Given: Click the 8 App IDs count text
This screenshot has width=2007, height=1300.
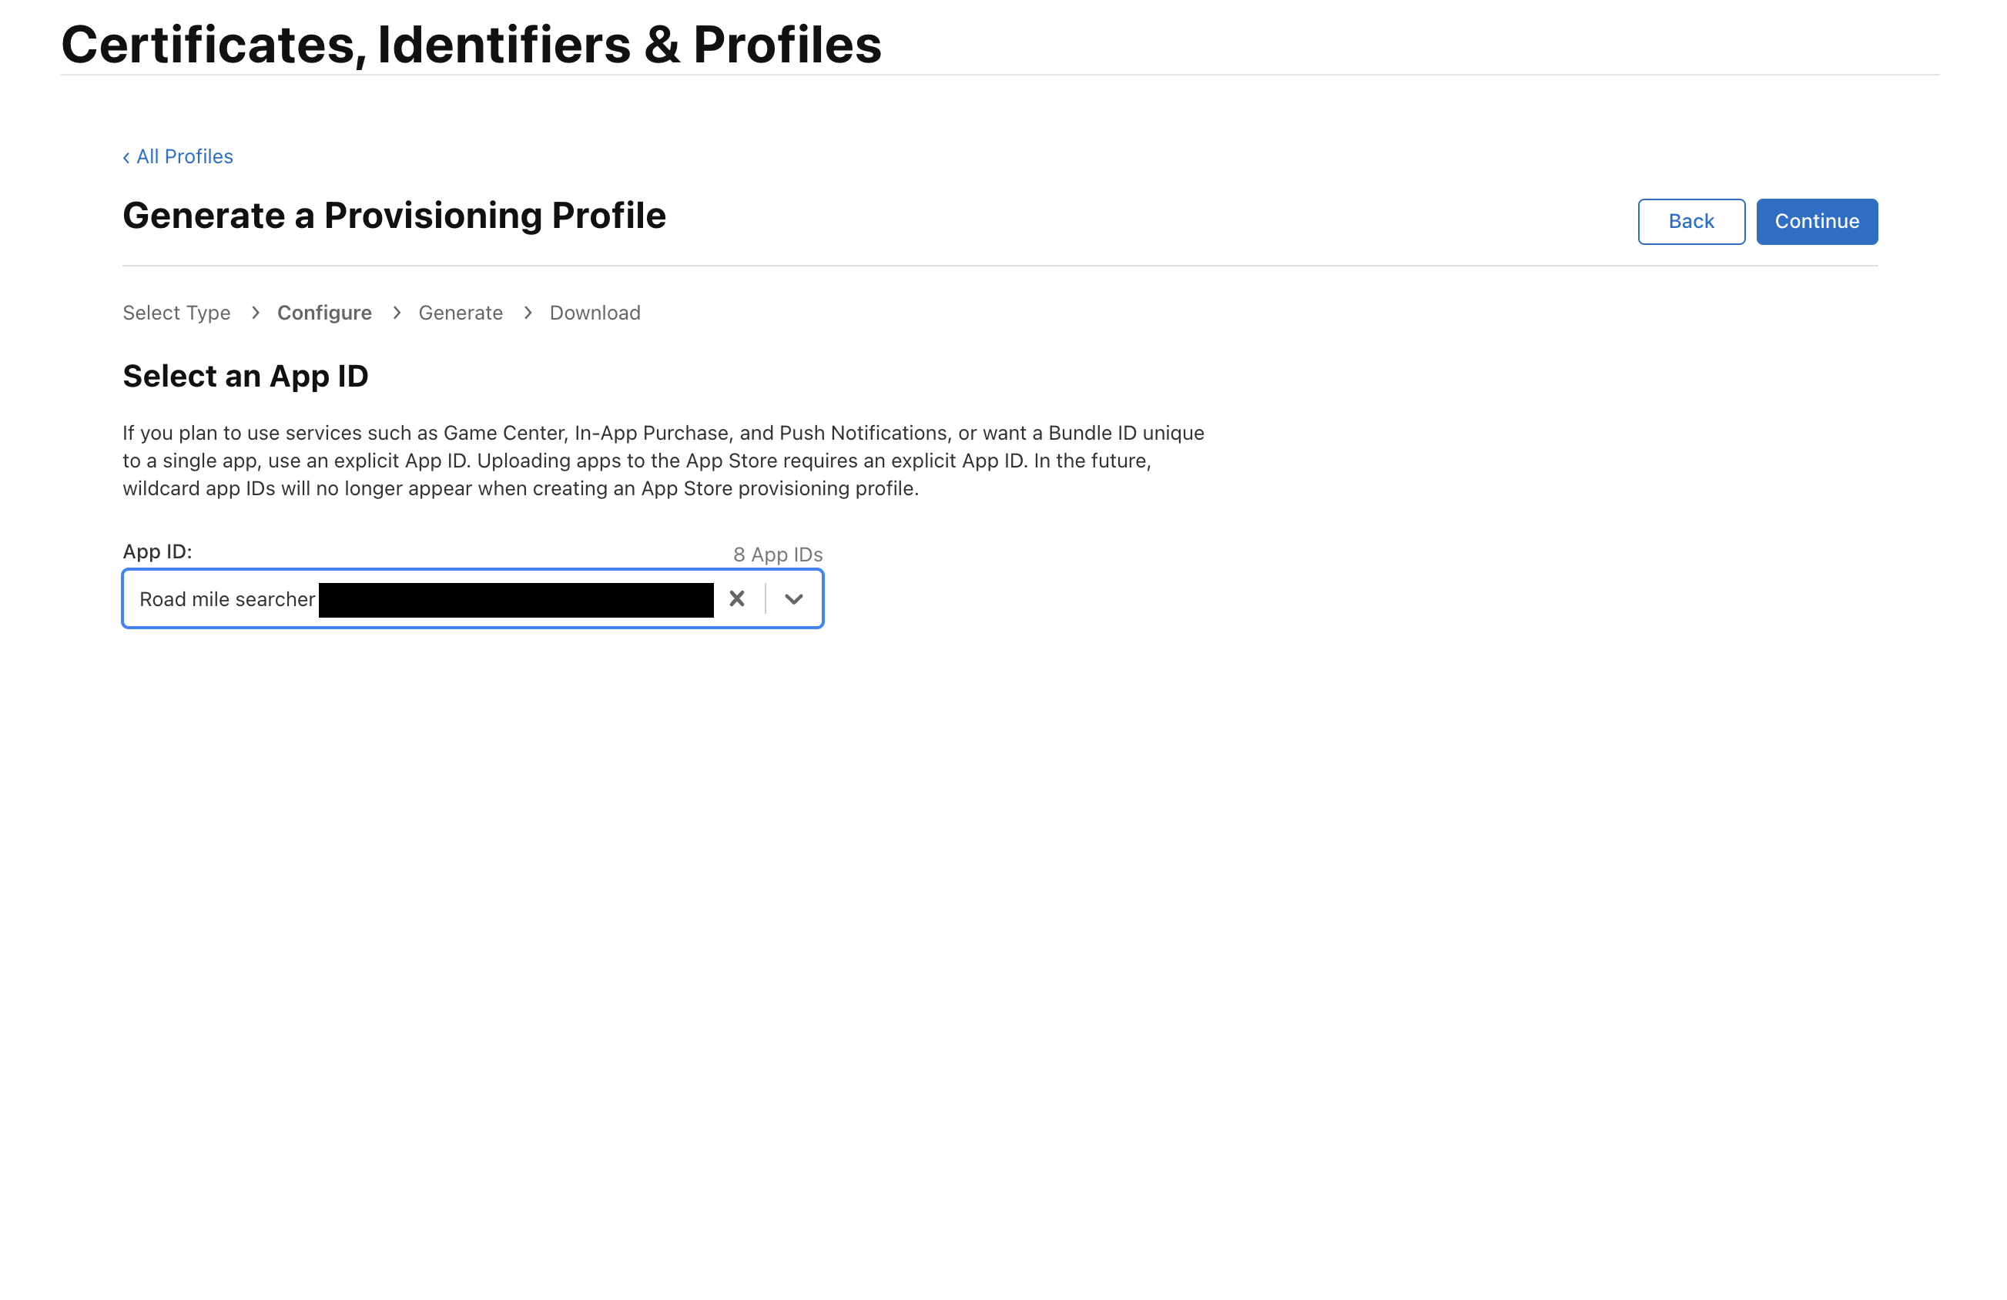Looking at the screenshot, I should 776,555.
